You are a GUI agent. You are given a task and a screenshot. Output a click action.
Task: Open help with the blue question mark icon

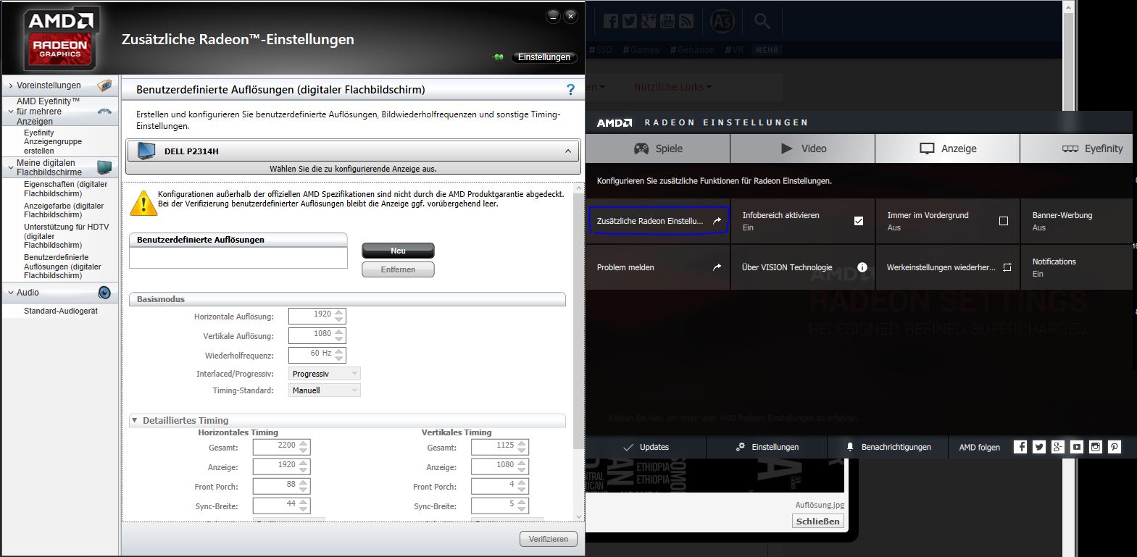[x=570, y=90]
